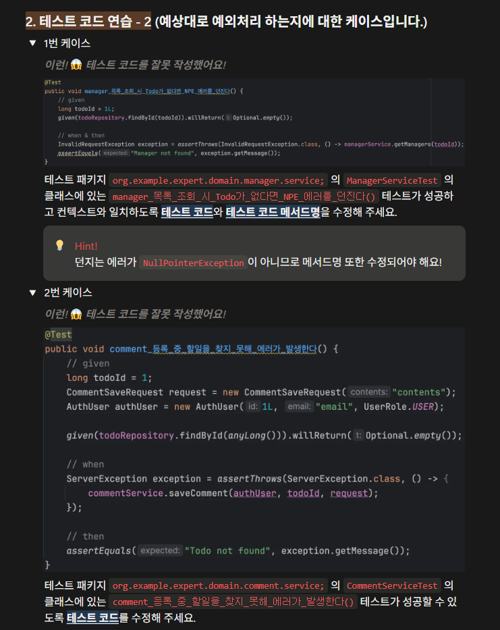Viewport: 500px width, 630px height.
Task: Click inline code org.example.expert.domain.comment.service;
Action: pos(218,586)
